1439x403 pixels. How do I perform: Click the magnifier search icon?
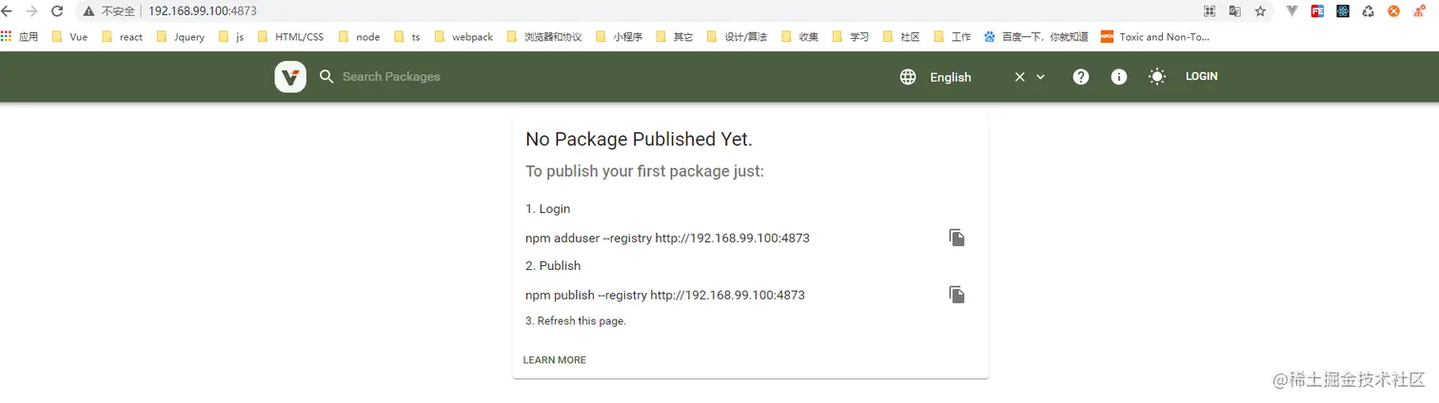(x=326, y=76)
